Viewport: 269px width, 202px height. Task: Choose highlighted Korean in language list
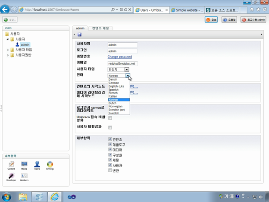coord(119,100)
